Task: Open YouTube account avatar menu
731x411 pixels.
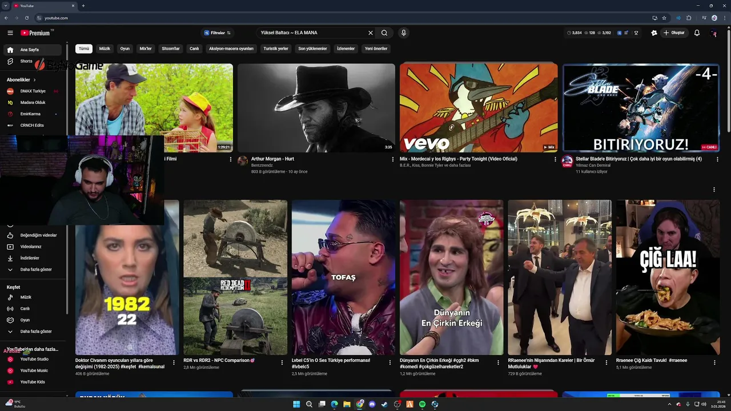Action: point(713,33)
